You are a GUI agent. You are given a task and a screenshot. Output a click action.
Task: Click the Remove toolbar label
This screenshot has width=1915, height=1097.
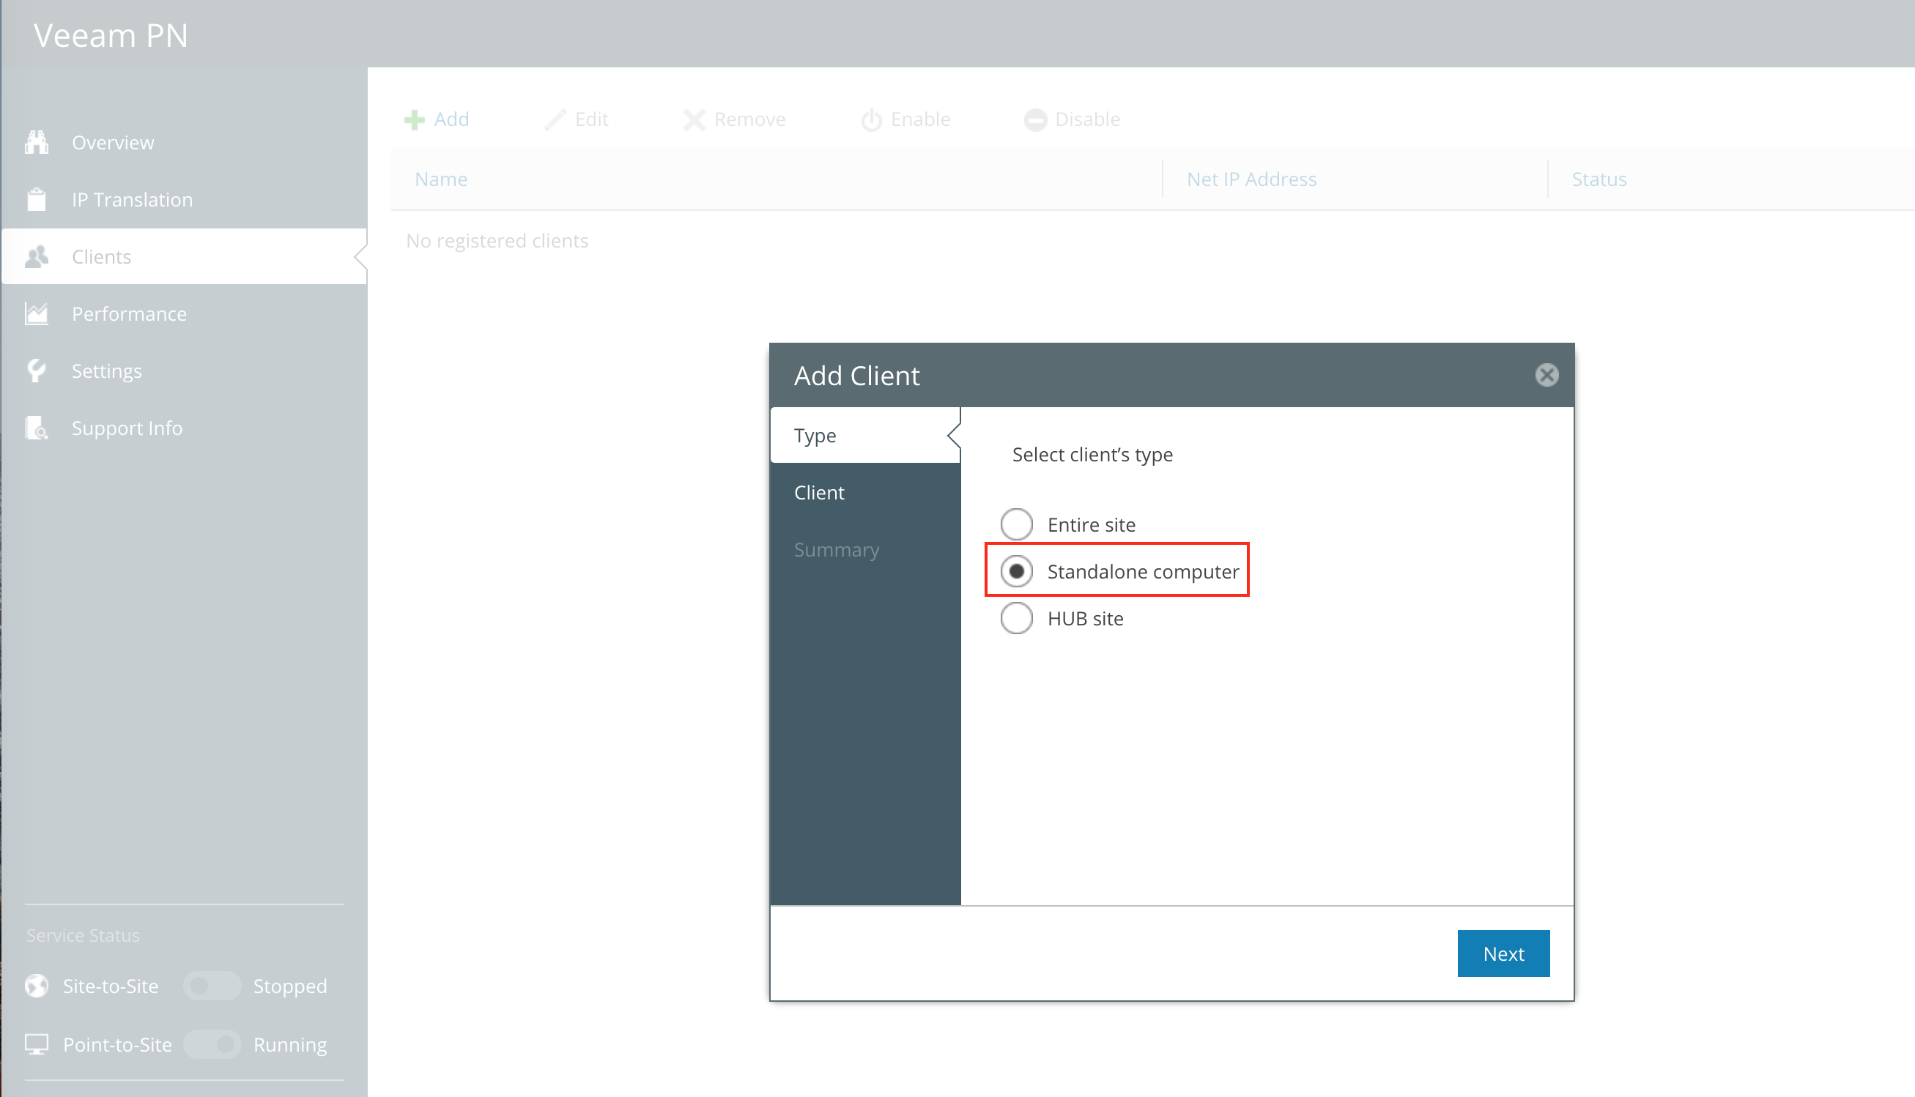coord(750,119)
